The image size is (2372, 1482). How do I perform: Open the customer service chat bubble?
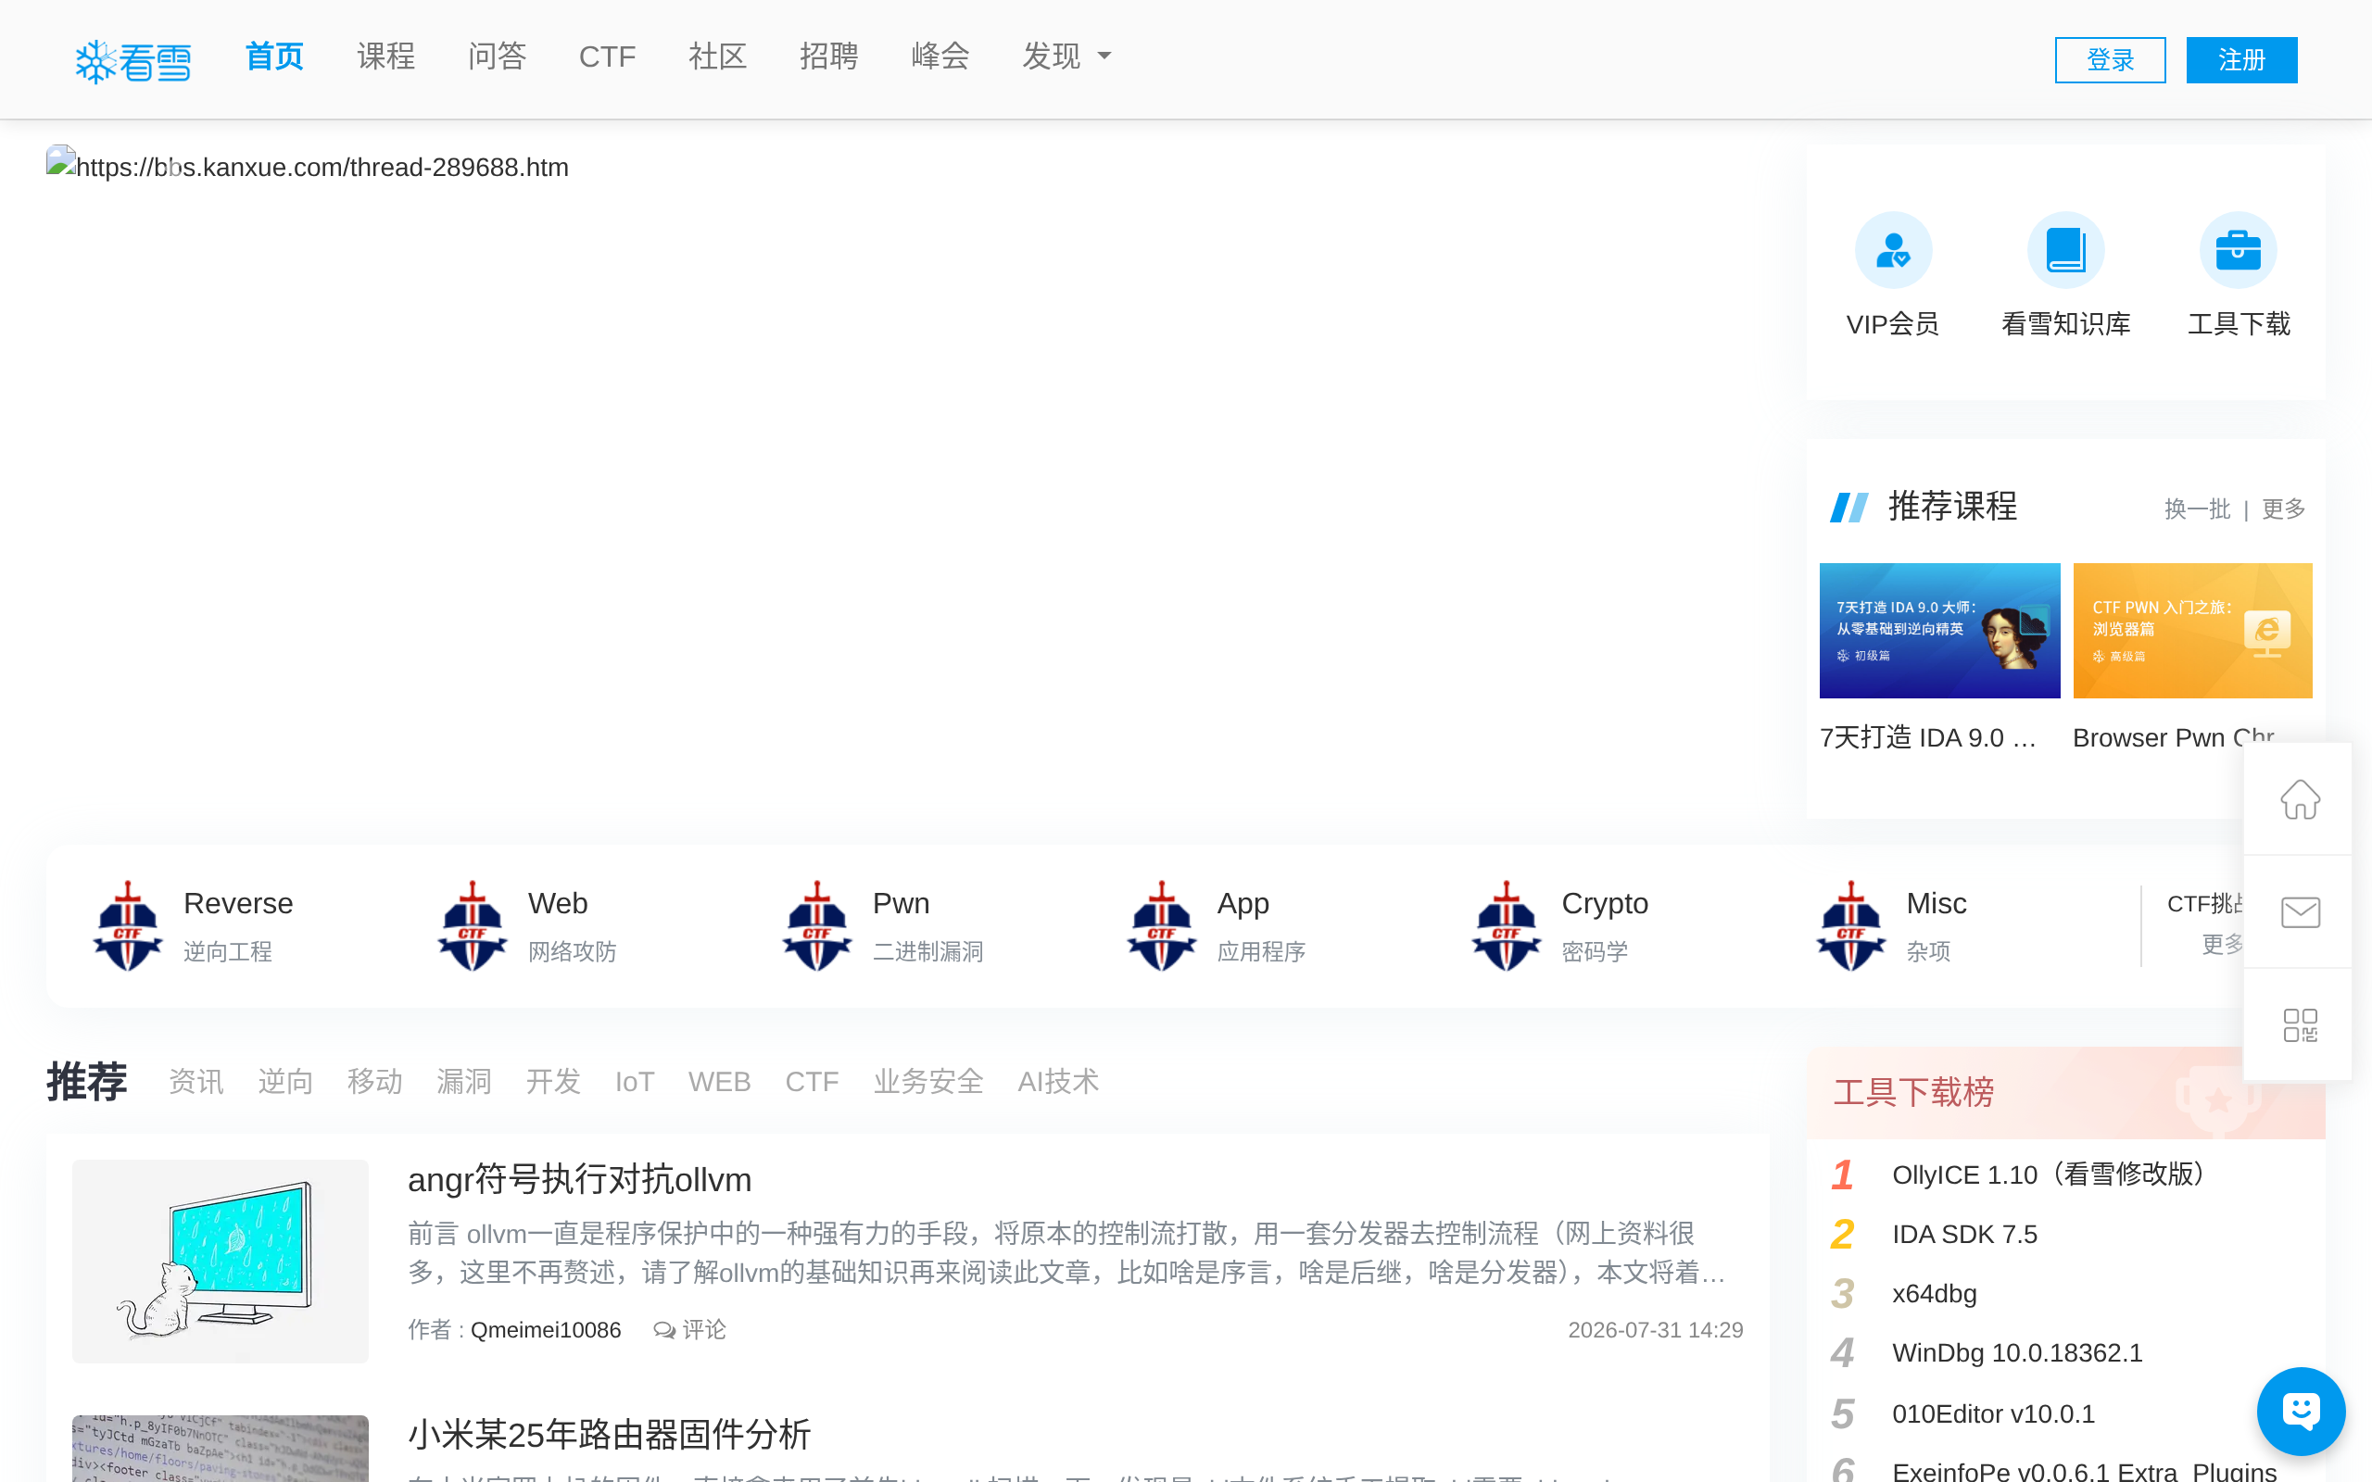(x=2301, y=1411)
